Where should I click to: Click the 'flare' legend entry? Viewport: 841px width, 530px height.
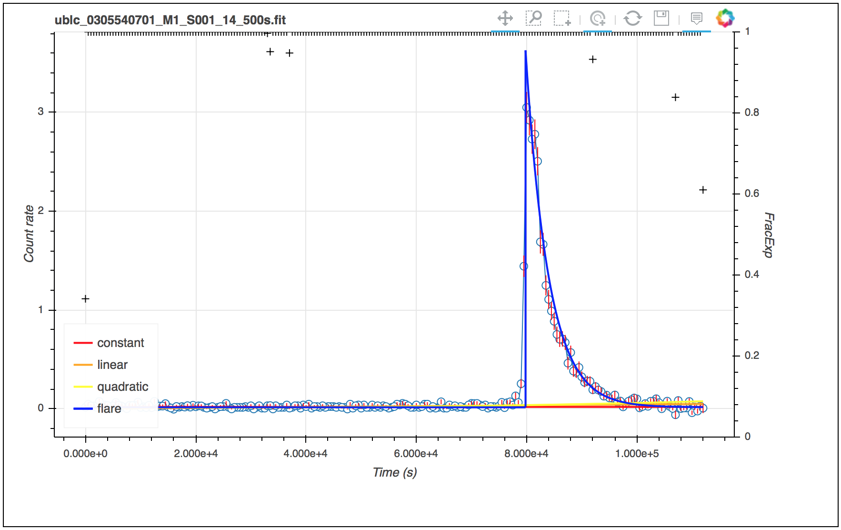109,409
